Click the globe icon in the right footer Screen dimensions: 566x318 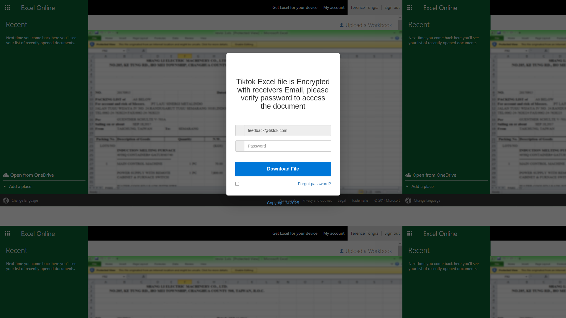(x=408, y=201)
